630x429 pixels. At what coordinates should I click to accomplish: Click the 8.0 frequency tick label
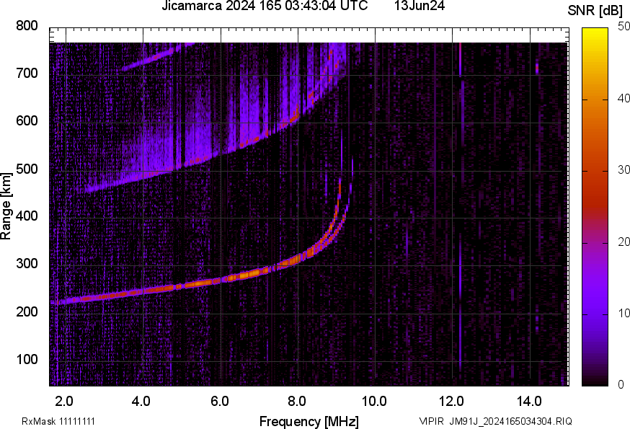click(x=297, y=401)
